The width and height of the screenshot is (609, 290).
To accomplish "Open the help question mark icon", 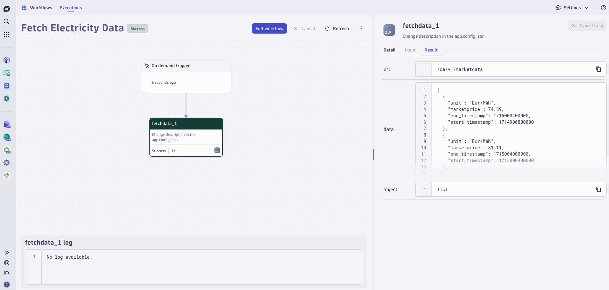I will [603, 8].
